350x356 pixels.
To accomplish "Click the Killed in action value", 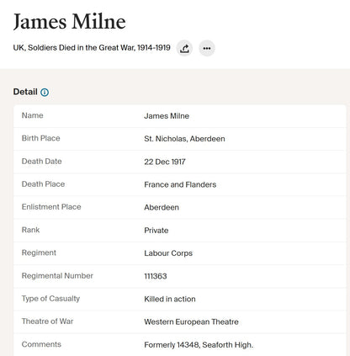I will point(170,299).
